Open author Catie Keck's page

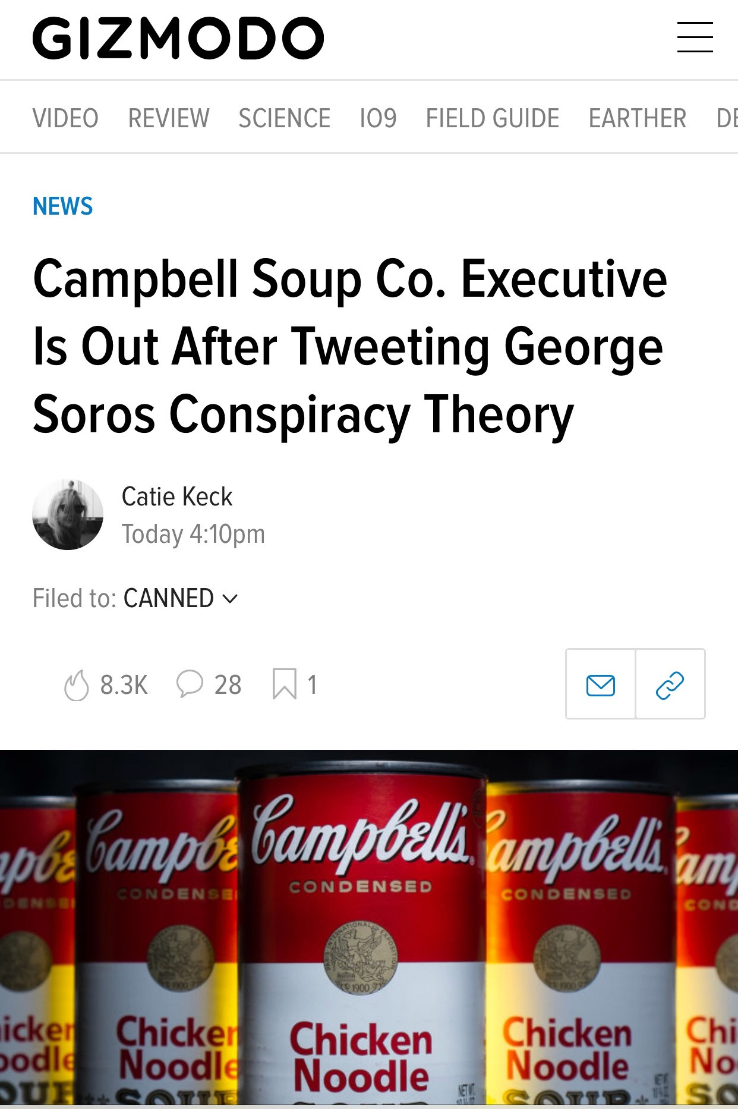click(x=177, y=497)
